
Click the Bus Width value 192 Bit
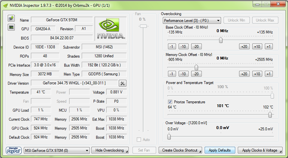click(x=104, y=65)
